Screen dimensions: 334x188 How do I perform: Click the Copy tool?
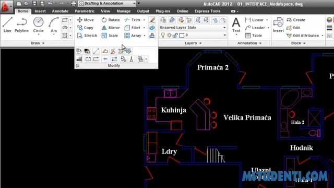[x=85, y=28]
